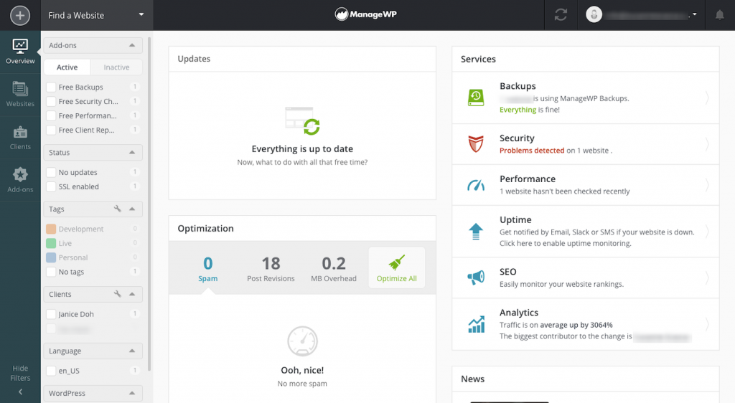Click the Clients wrench settings icon
735x403 pixels.
pos(118,294)
